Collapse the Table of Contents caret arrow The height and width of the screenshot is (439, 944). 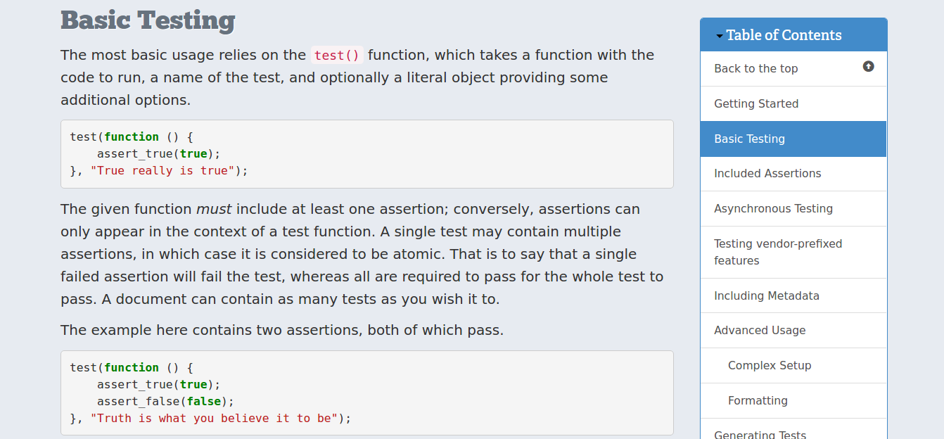(720, 36)
